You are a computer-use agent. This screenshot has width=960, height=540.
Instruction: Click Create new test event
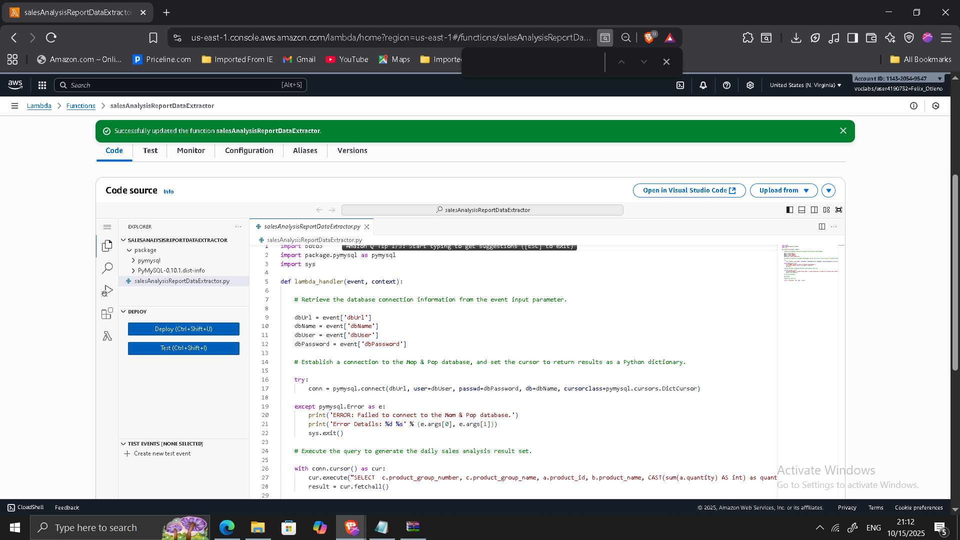[x=162, y=453]
